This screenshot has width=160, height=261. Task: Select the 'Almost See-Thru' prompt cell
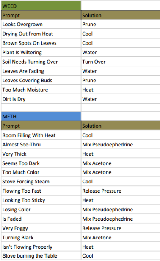point(41,144)
